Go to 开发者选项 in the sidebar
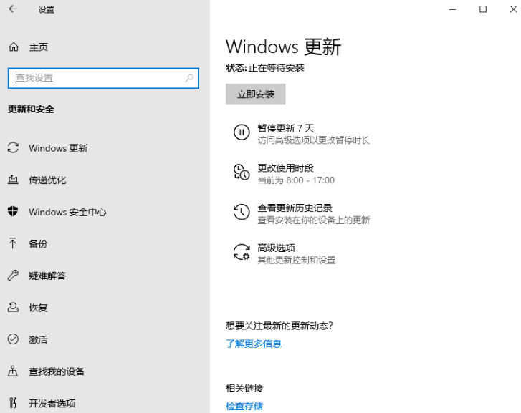The image size is (521, 413). 52,403
